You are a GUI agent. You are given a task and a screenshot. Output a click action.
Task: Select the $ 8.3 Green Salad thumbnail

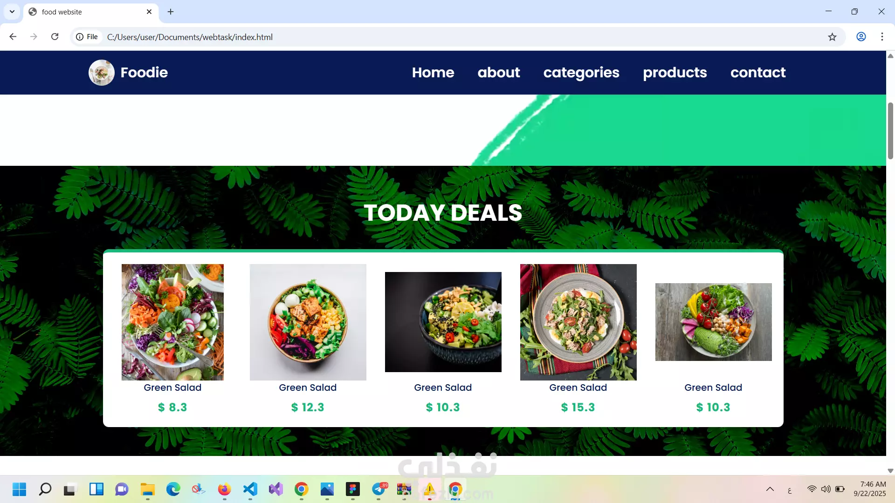172,322
